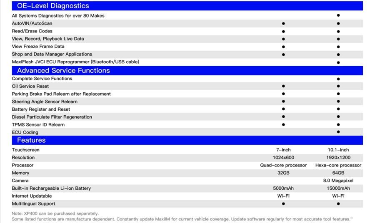This screenshot has height=223, width=375.
Task: Select the Quad-core processor cell
Action: click(x=283, y=165)
